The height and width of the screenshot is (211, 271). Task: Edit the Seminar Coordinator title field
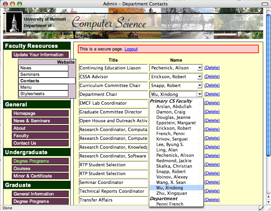113,182
